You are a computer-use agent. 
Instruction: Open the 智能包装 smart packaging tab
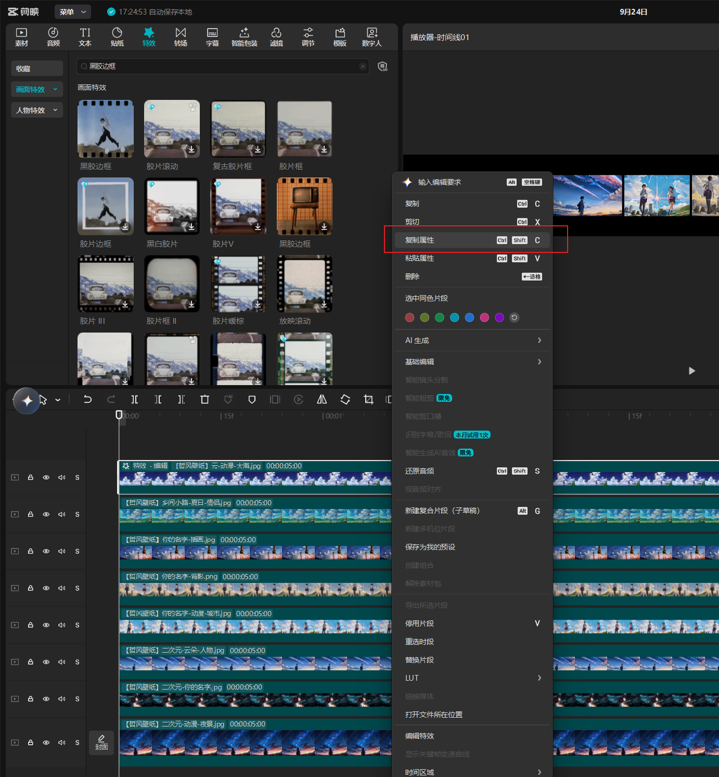244,37
